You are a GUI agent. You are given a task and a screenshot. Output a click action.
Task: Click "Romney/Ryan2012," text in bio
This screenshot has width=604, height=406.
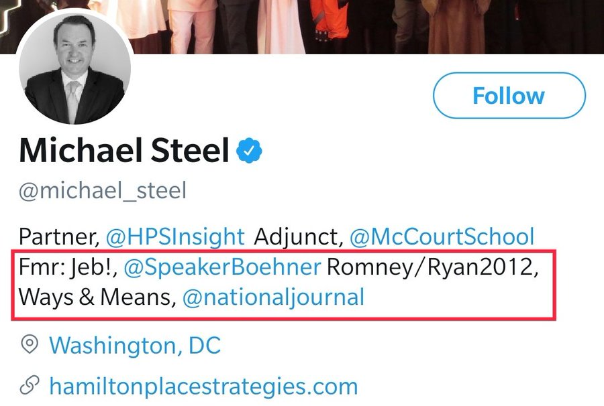coord(432,267)
